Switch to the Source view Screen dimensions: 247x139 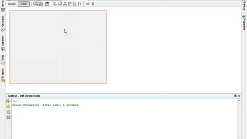[x=12, y=4]
